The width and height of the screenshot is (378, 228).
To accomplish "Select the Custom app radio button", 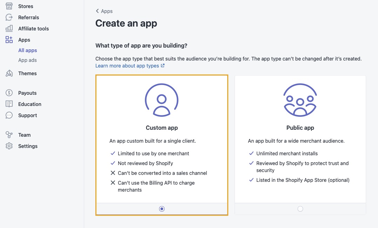I will coord(162,209).
